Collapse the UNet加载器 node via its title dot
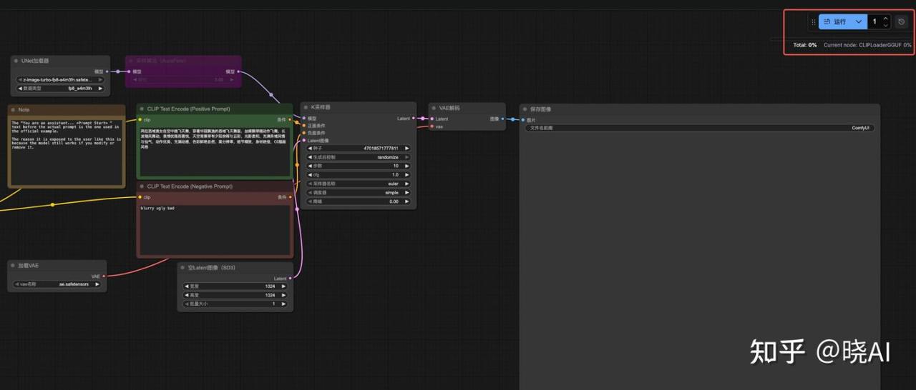 click(16, 61)
